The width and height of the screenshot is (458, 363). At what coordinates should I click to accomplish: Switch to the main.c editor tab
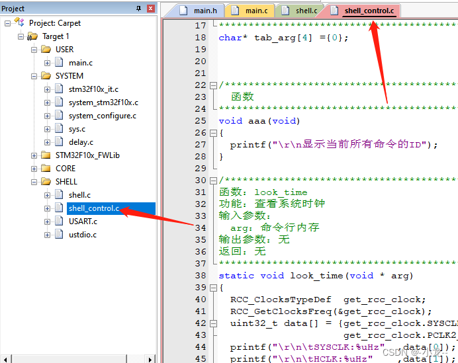point(250,11)
